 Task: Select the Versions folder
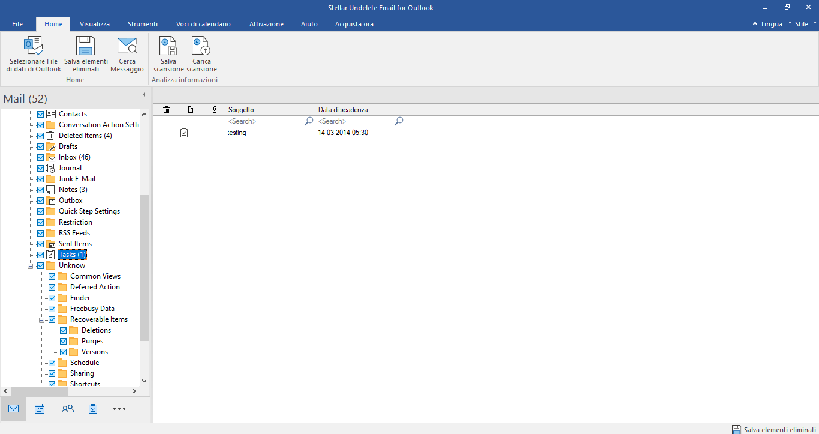tap(95, 352)
